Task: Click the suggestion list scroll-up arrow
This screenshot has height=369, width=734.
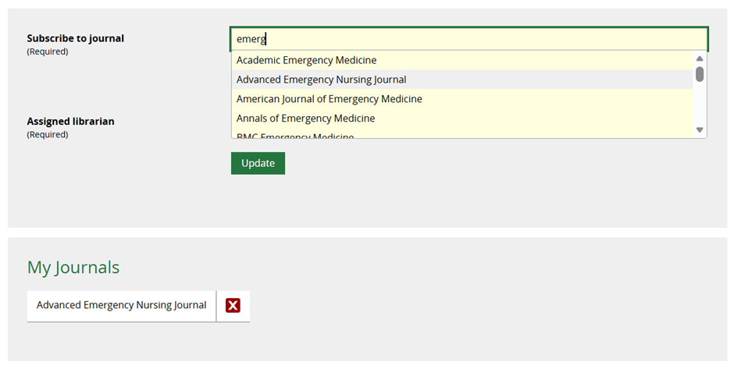Action: (700, 59)
